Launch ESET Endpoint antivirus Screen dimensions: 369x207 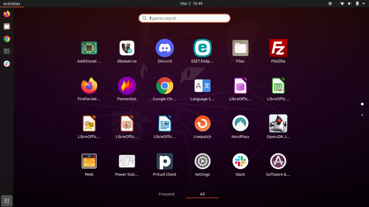[x=202, y=48]
